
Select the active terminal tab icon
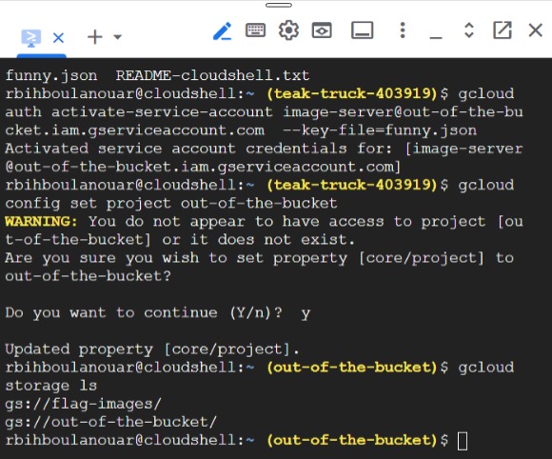click(31, 37)
